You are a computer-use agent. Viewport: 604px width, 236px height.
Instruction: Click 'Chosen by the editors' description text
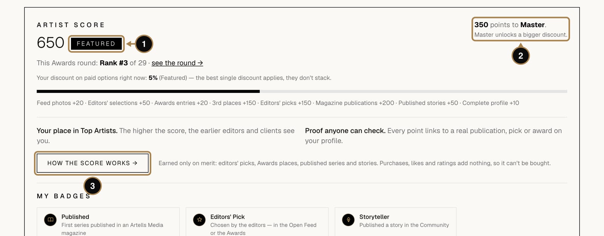coord(263,229)
